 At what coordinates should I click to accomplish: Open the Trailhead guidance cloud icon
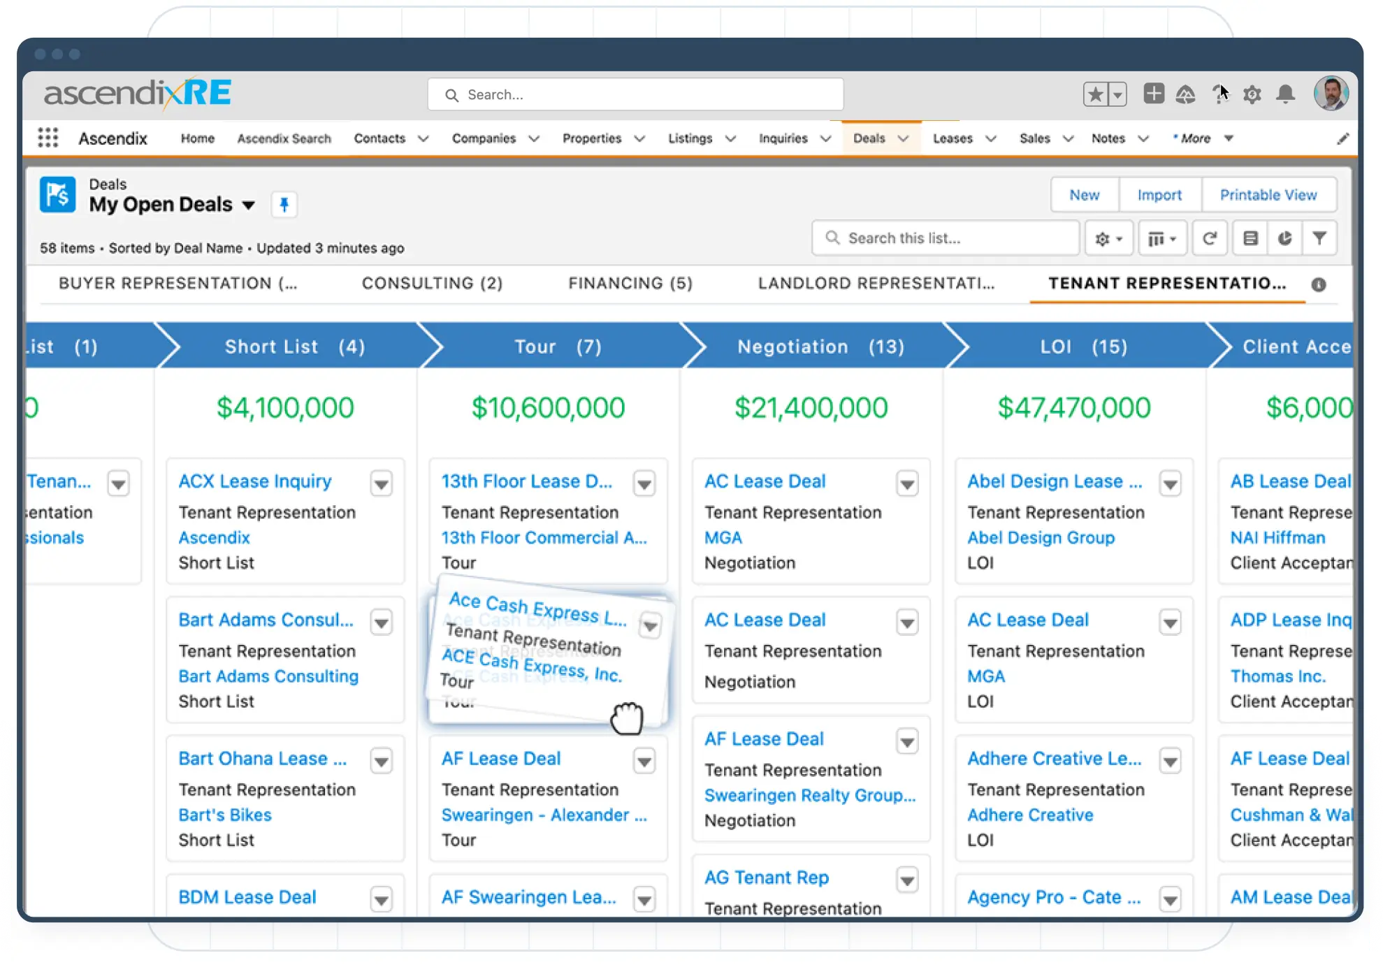pyautogui.click(x=1185, y=94)
